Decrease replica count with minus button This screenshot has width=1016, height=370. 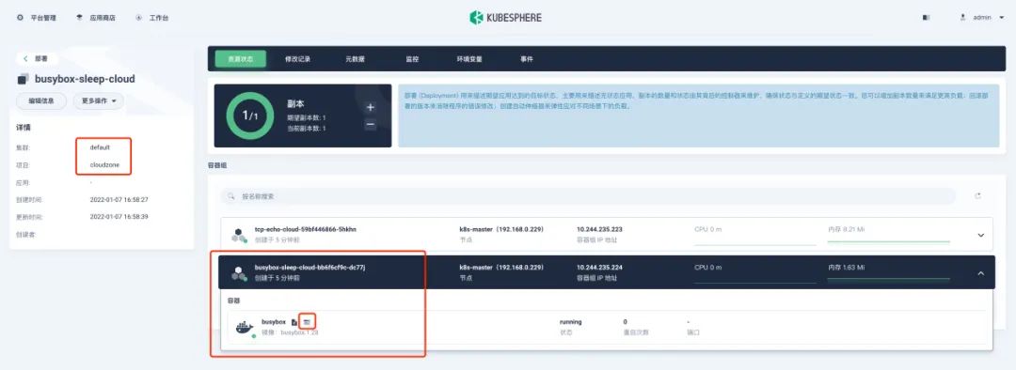371,124
